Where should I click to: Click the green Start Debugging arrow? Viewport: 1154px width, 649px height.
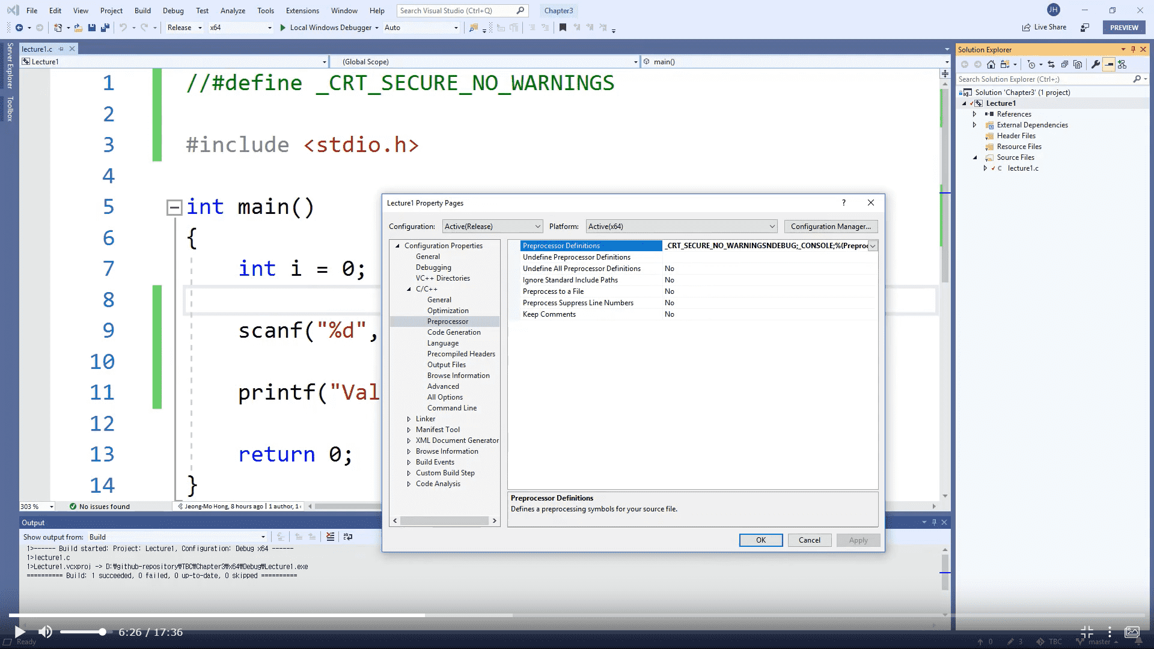[x=282, y=28]
